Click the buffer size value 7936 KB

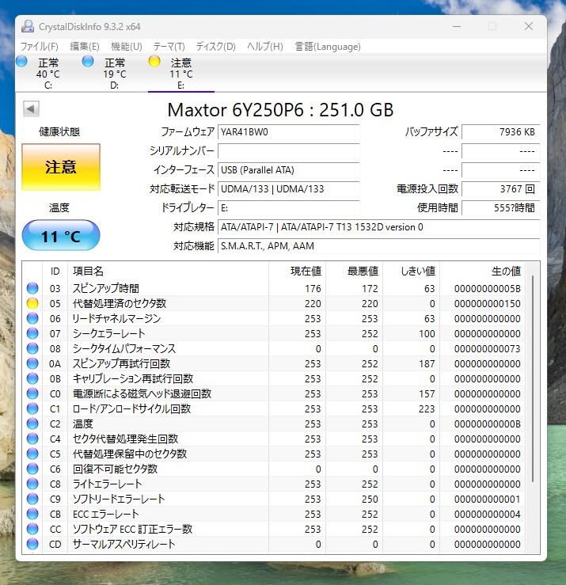pos(501,132)
